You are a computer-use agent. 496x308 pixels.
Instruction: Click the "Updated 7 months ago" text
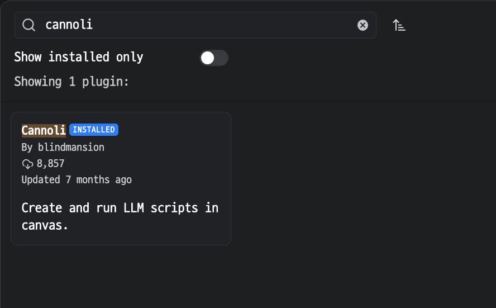coord(77,179)
